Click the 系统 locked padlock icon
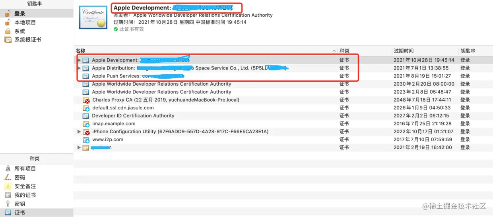Viewport: 493px width, 217px height. click(x=8, y=31)
